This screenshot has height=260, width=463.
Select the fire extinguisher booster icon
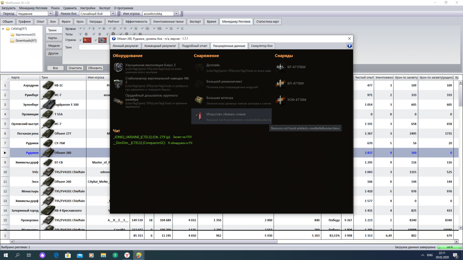coord(199,116)
